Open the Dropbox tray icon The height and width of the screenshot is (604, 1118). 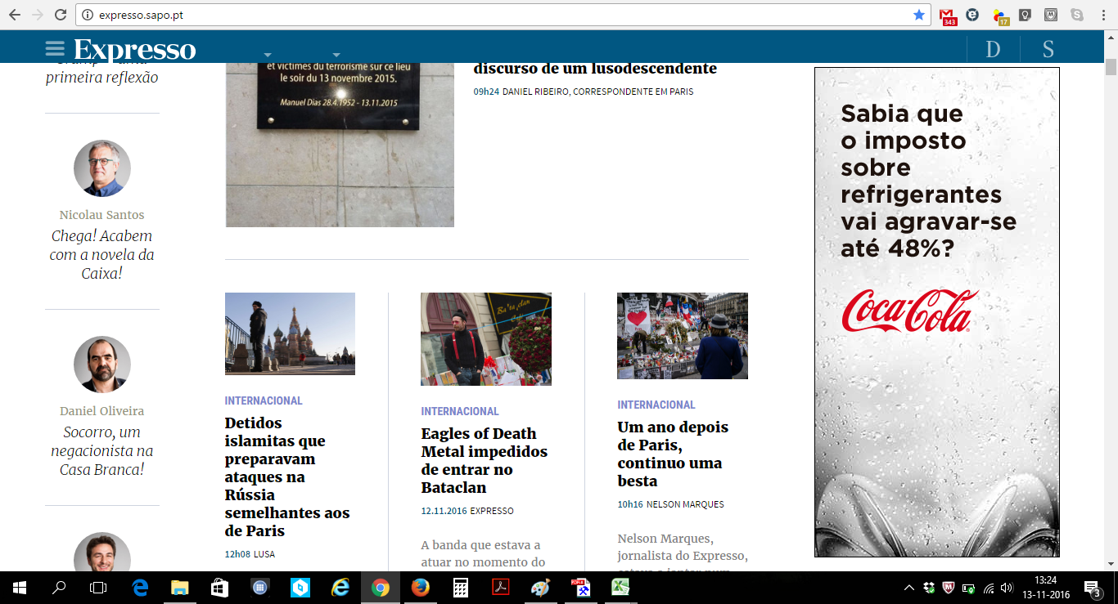pyautogui.click(x=929, y=588)
